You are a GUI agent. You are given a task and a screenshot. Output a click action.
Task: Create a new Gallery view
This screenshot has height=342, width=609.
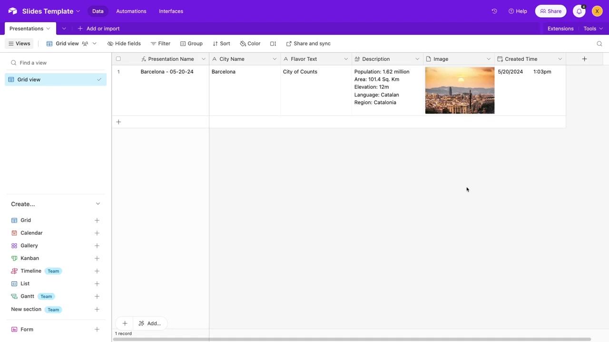pyautogui.click(x=97, y=246)
